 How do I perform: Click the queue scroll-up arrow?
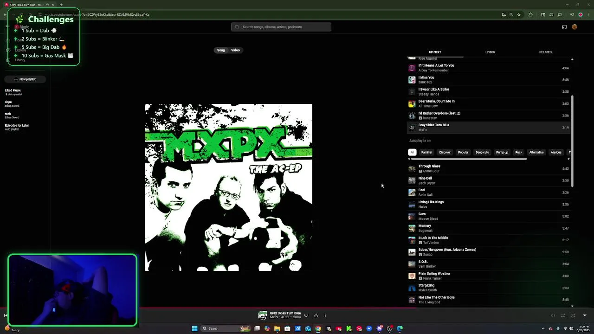(x=572, y=59)
